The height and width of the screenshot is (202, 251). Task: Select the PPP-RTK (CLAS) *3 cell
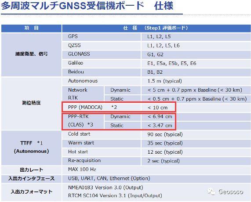(83, 121)
